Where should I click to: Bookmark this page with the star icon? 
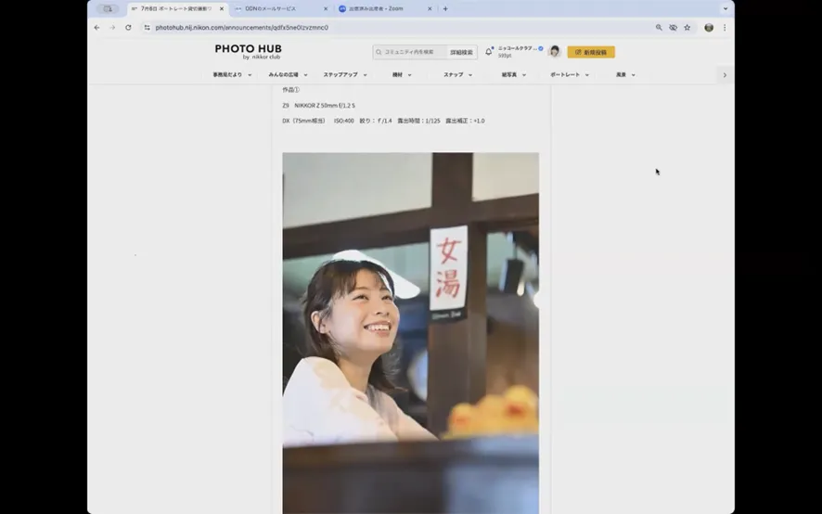(x=687, y=28)
